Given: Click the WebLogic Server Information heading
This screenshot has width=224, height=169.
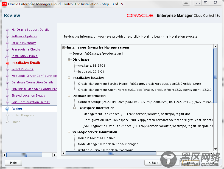Looking at the screenshot, I should pyautogui.click(x=95, y=132).
